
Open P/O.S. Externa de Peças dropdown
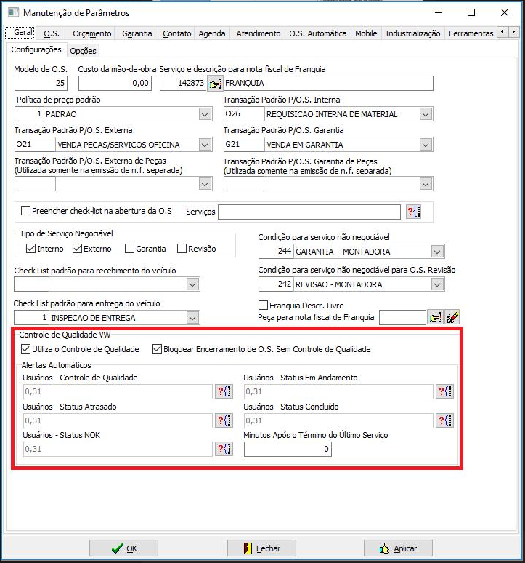[205, 184]
